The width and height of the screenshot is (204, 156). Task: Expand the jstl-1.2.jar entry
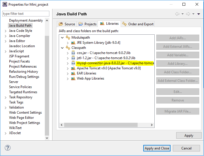68,58
